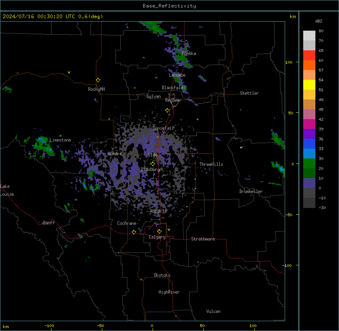Click the Lacombe city label
Screen dimensions: 339x331
tap(177, 75)
